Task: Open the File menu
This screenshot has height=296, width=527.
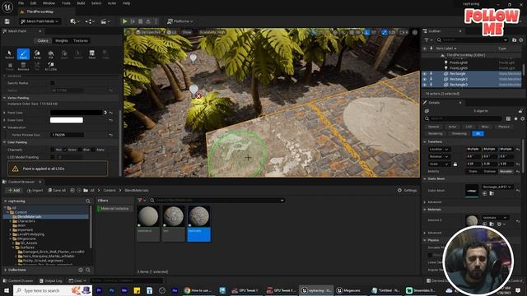Action: click(x=21, y=3)
